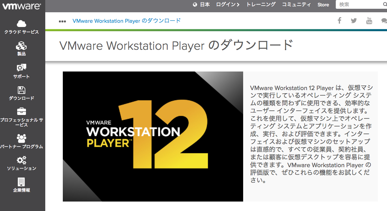Select the 日本 region link
The width and height of the screenshot is (387, 211).
tap(205, 5)
